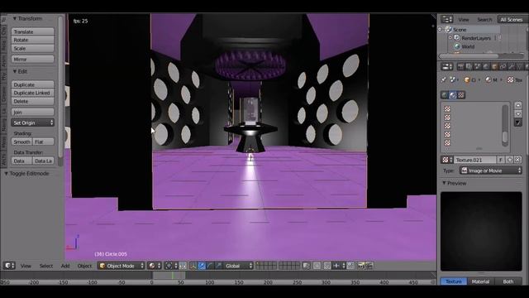Click the Duplicate Linked button
529x298 pixels.
[x=33, y=93]
